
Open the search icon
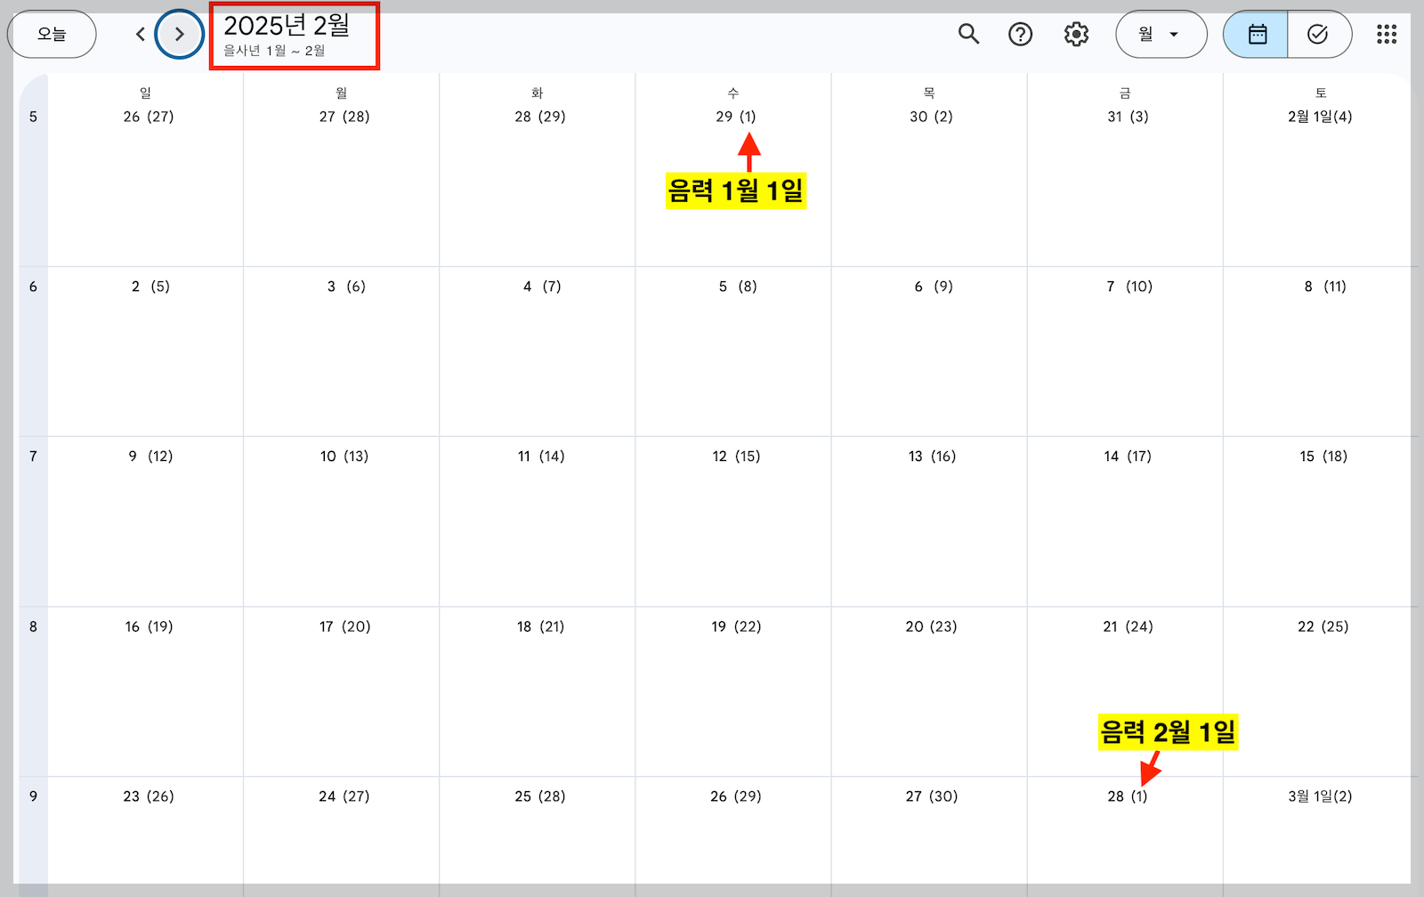point(968,34)
